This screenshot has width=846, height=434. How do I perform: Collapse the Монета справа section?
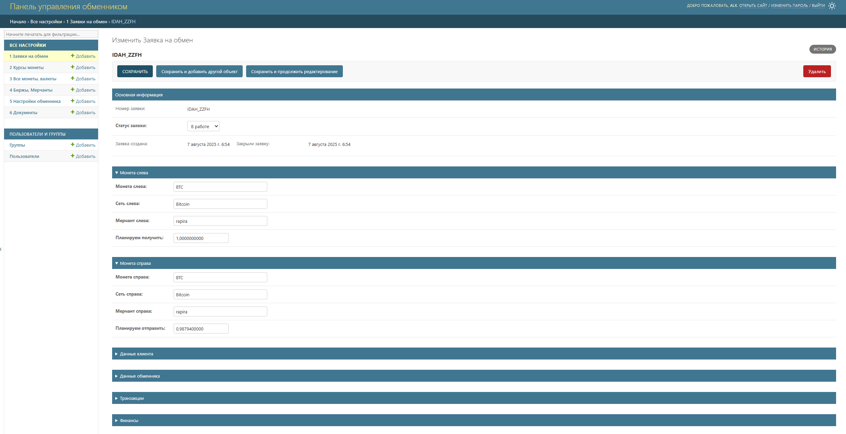(x=135, y=263)
